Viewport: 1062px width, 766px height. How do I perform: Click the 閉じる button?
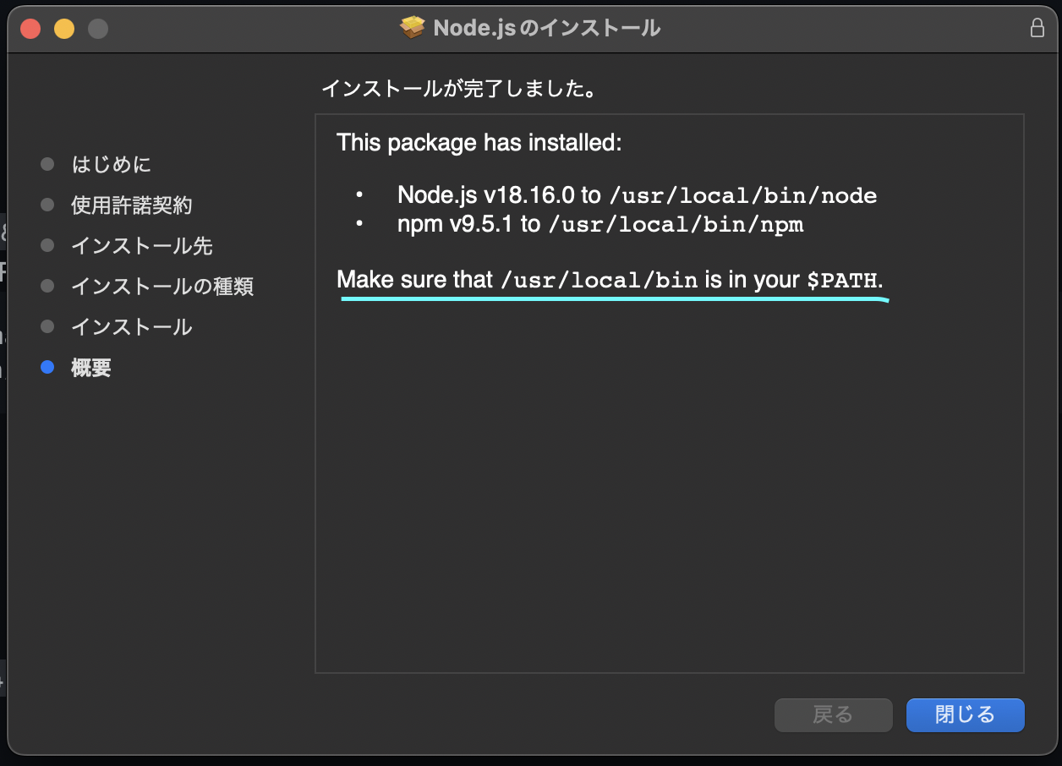965,714
